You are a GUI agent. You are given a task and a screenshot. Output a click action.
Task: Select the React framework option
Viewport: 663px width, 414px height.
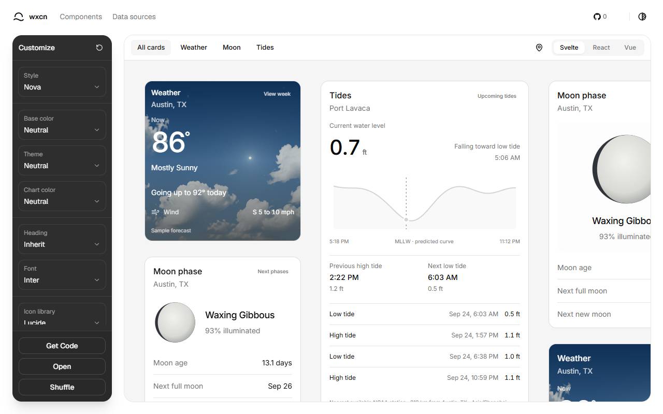pyautogui.click(x=601, y=48)
